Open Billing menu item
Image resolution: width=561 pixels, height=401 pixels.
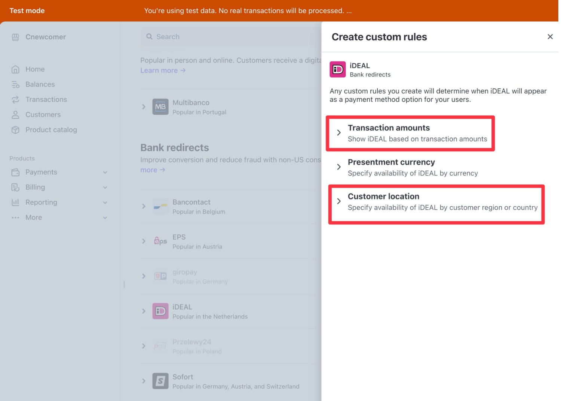click(35, 187)
